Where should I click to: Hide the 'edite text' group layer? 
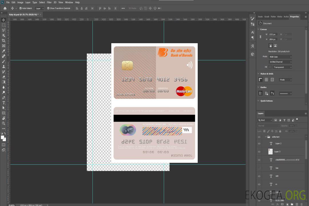[x=259, y=137]
